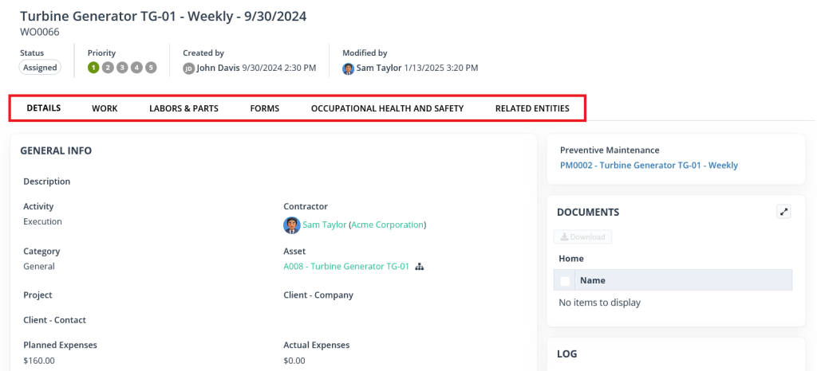
Task: Open PM0002 Turbine Generator preventive maintenance link
Action: pos(649,166)
